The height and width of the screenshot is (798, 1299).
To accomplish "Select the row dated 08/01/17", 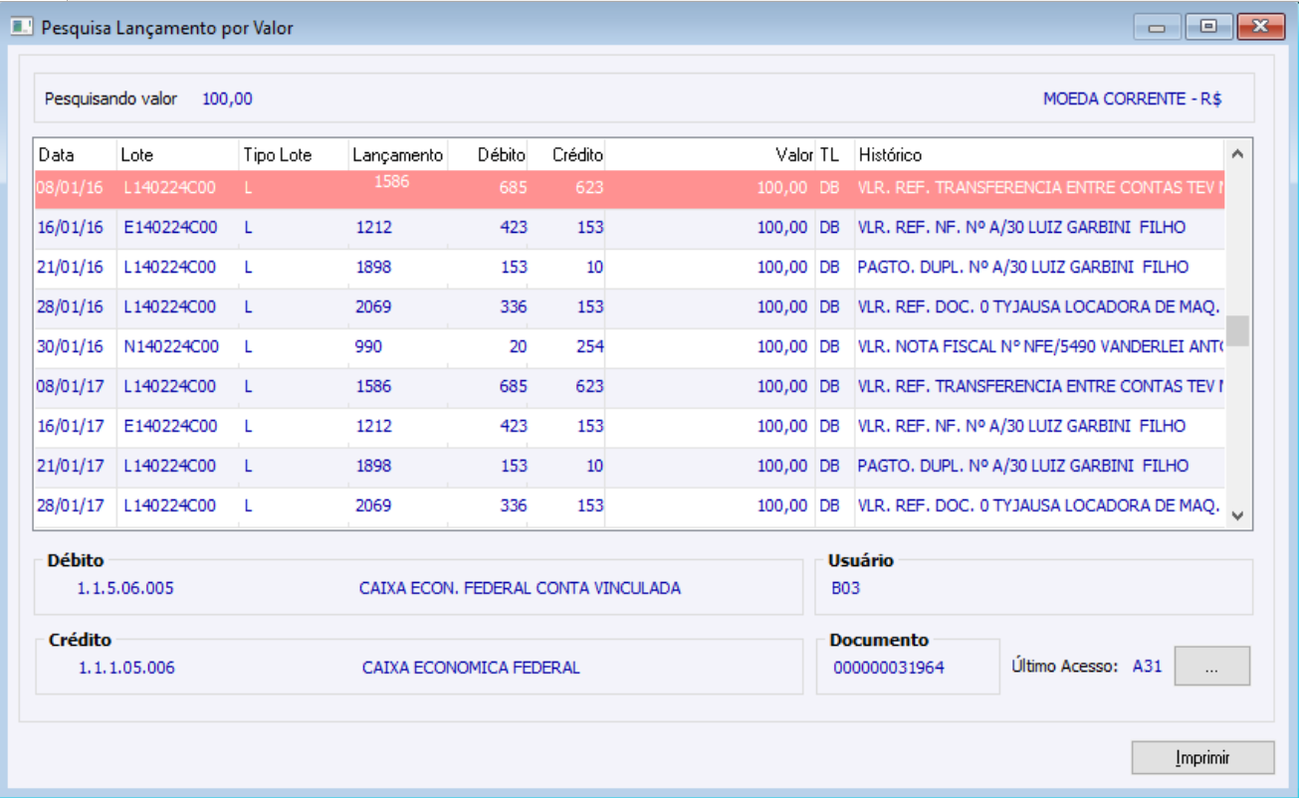I will (x=630, y=387).
